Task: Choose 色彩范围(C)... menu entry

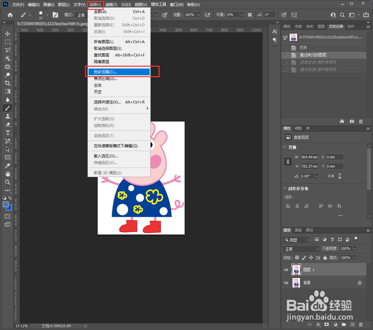Action: pos(119,72)
